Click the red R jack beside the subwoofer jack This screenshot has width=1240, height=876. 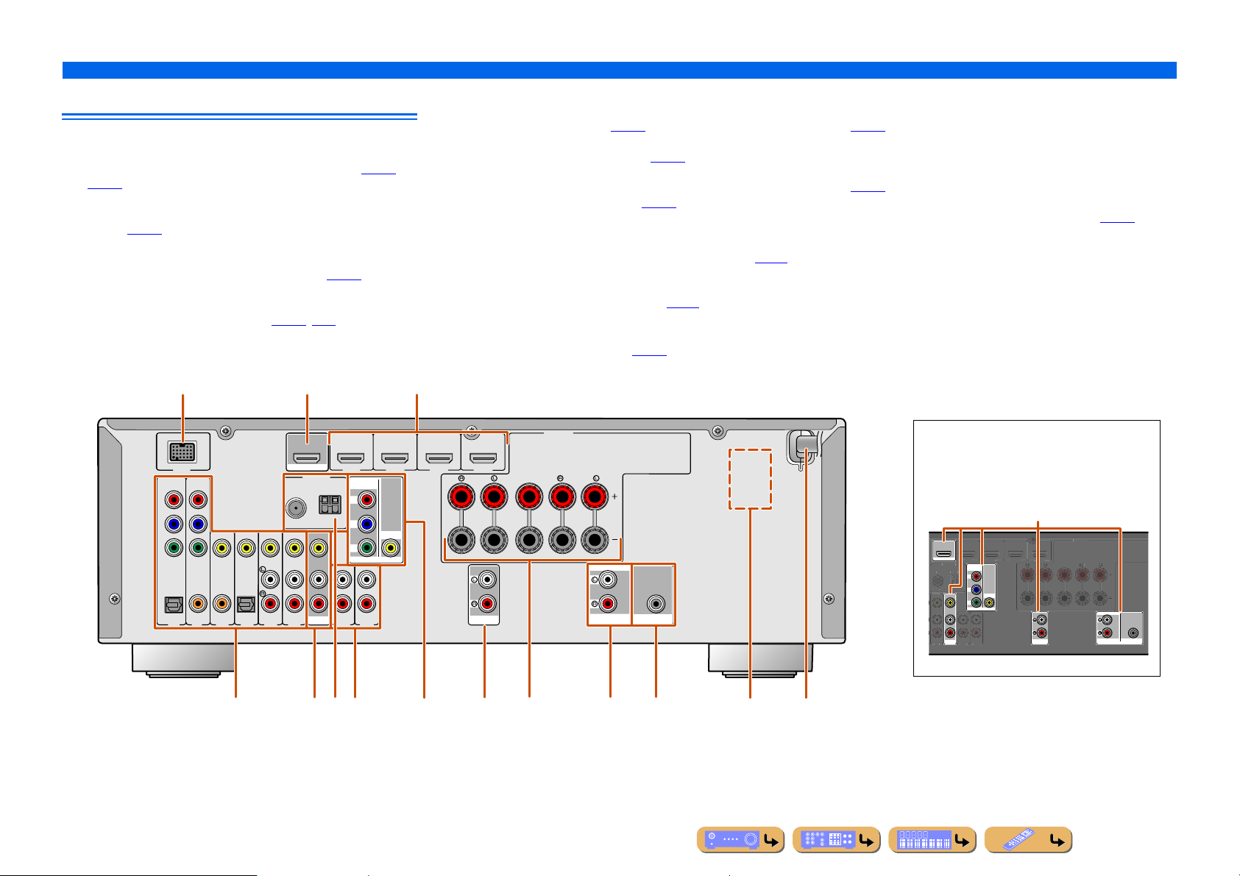(608, 605)
